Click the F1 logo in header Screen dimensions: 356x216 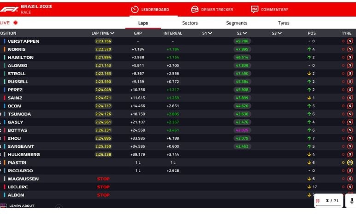(9, 9)
